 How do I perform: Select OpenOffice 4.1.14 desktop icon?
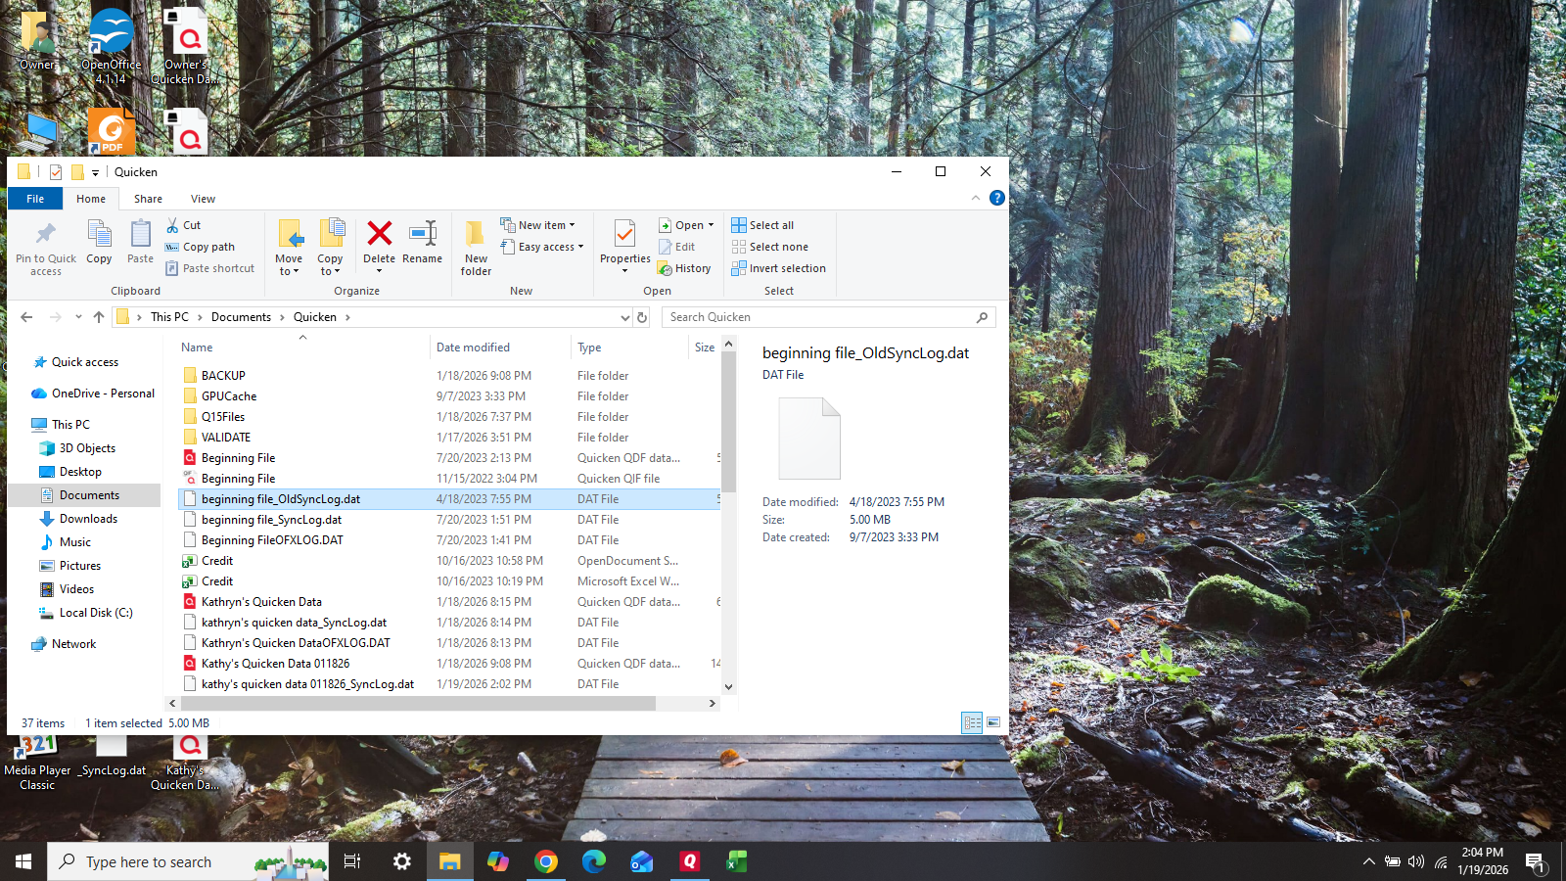(x=111, y=46)
